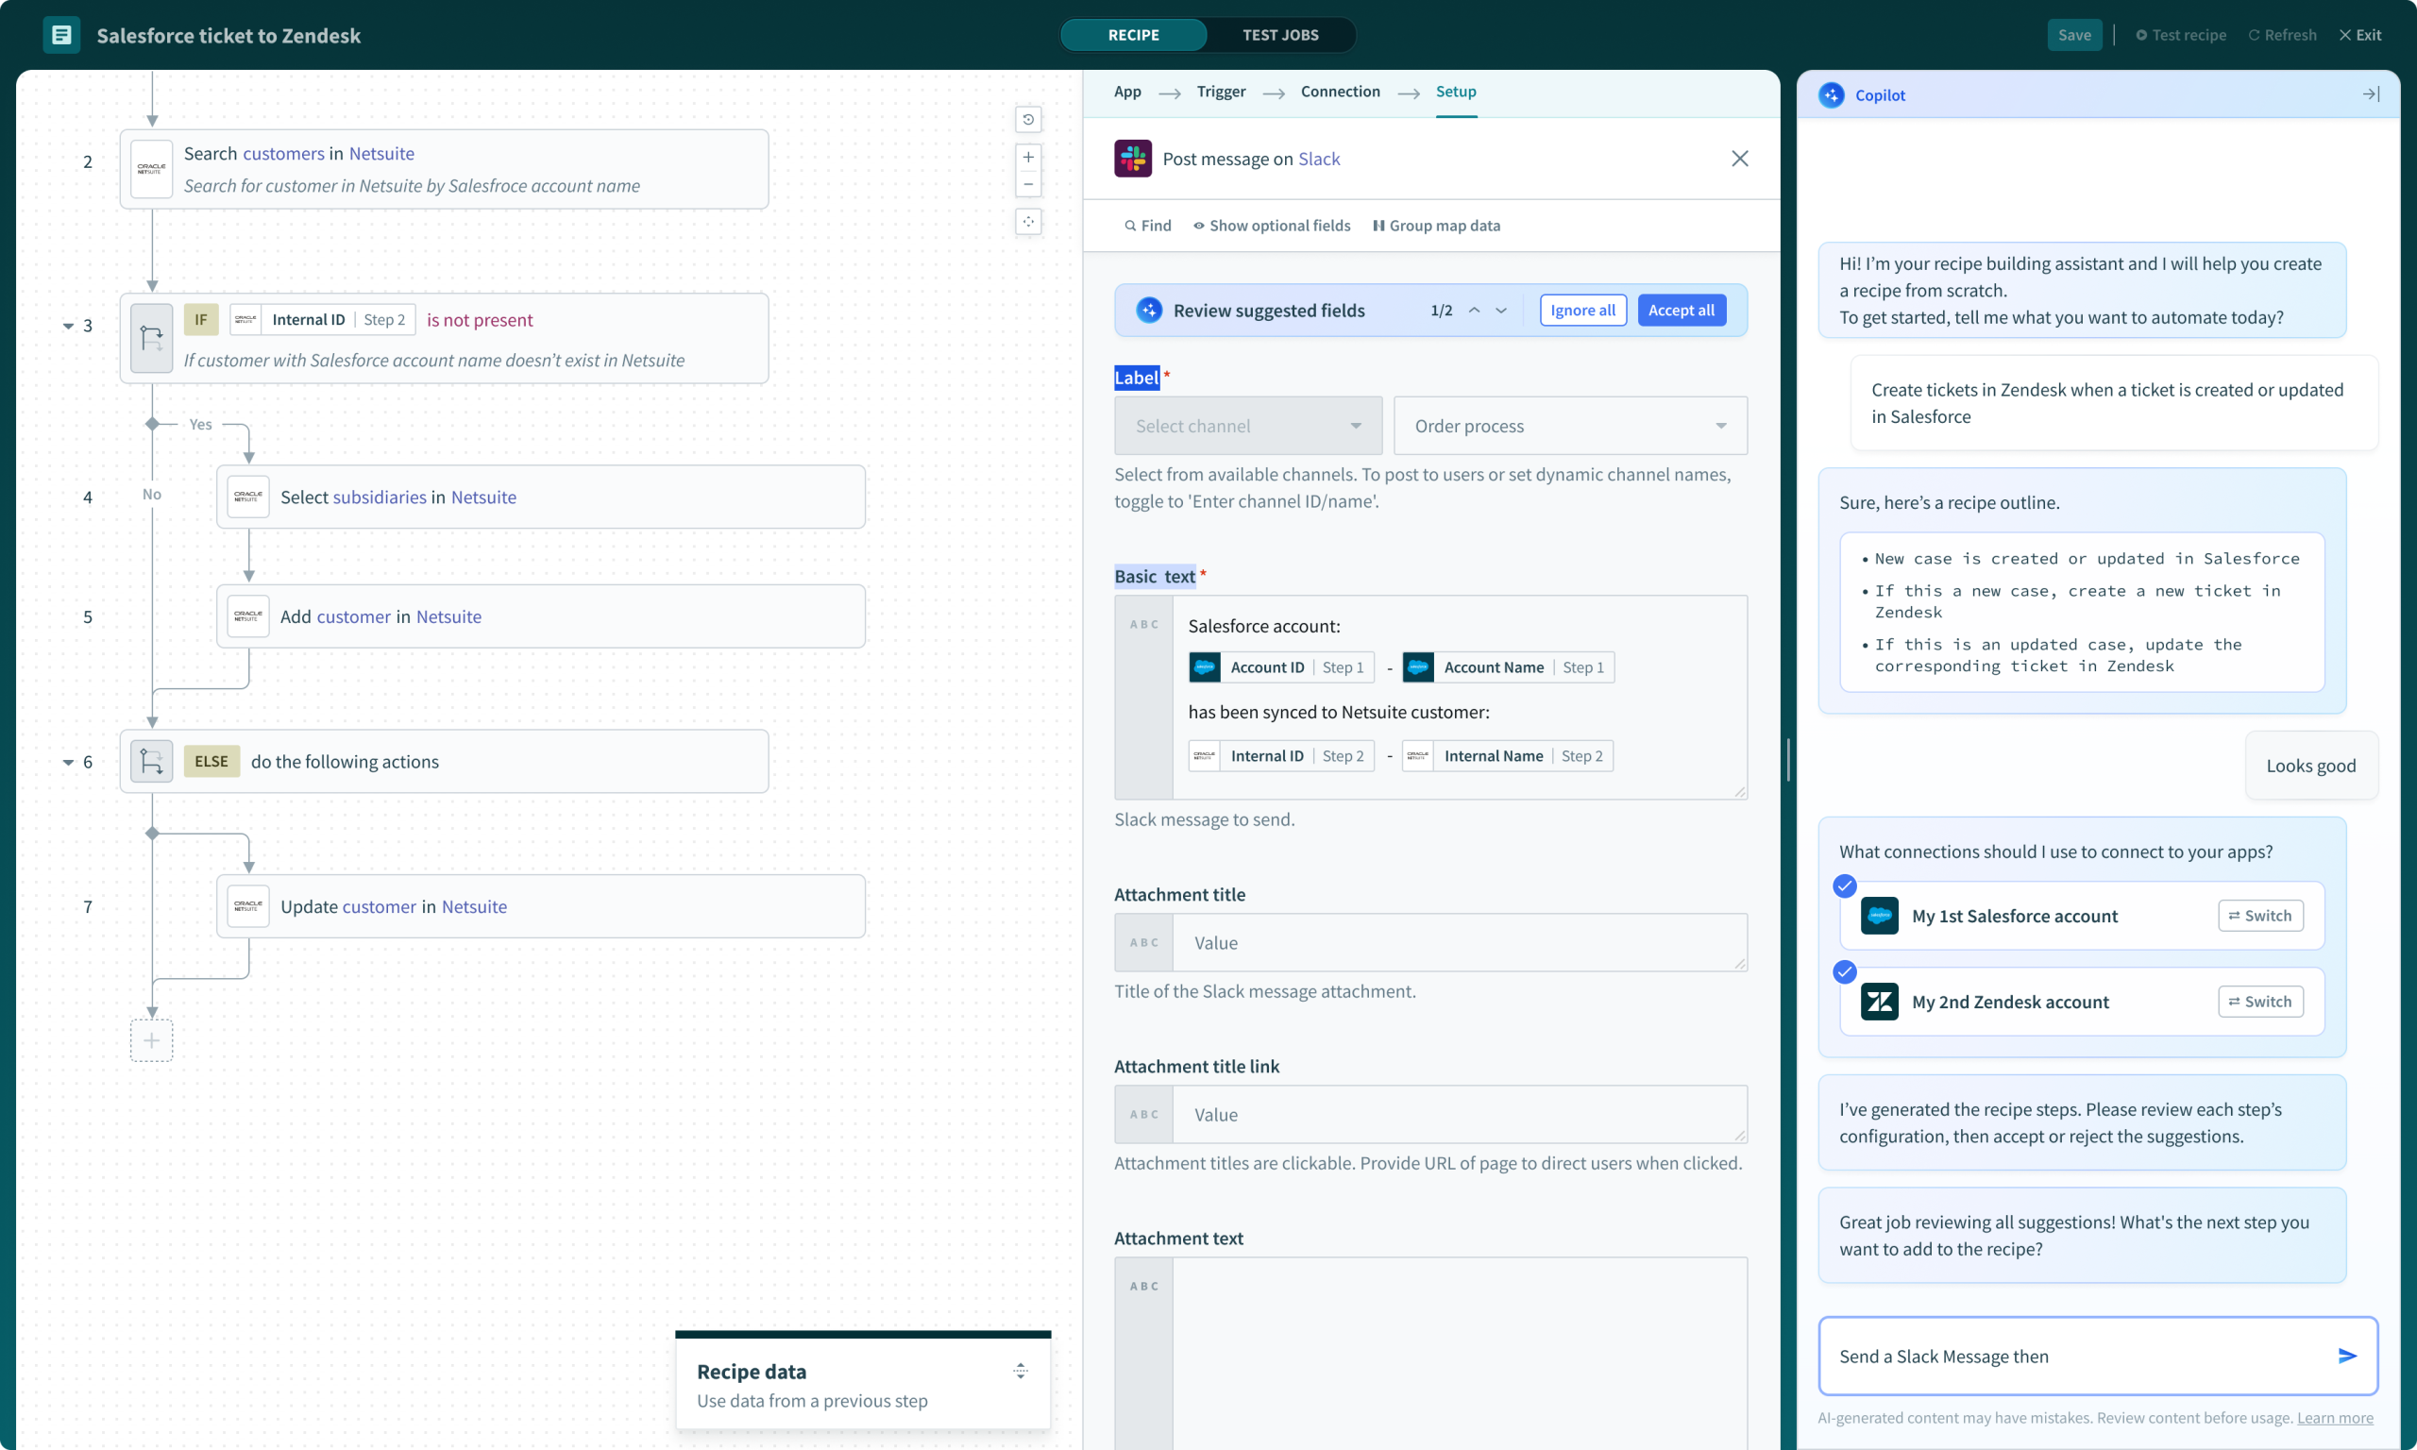Go to next suggested field
2417x1450 pixels.
1501,311
